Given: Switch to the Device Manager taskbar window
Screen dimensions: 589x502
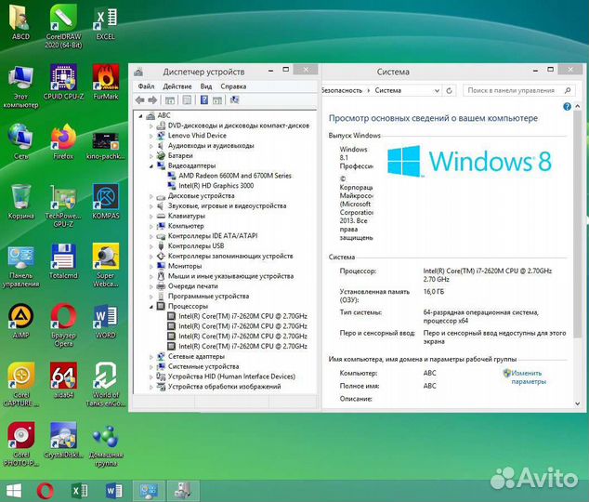Looking at the screenshot, I should pos(183,491).
